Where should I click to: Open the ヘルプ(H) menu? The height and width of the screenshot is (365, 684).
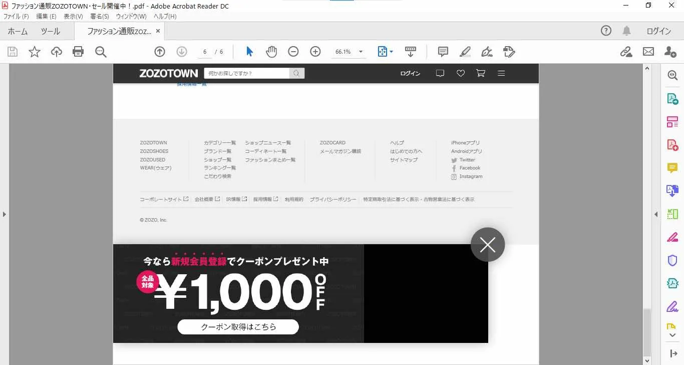165,17
